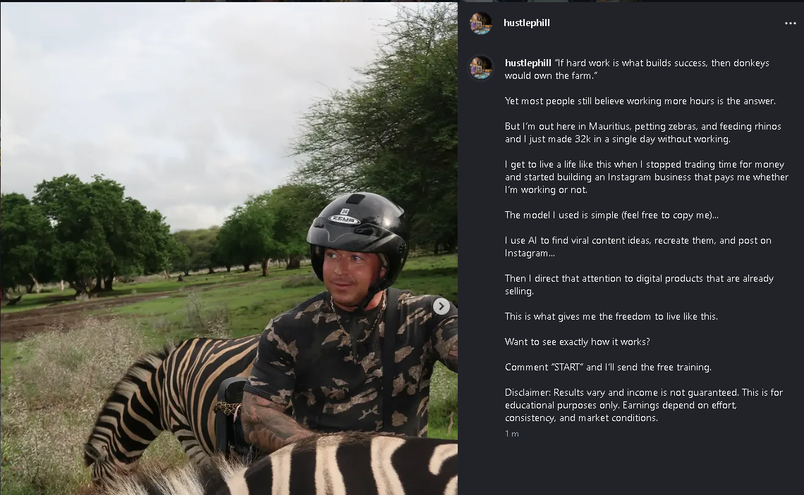
Task: Go to the next photo in carousel
Action: 441,306
